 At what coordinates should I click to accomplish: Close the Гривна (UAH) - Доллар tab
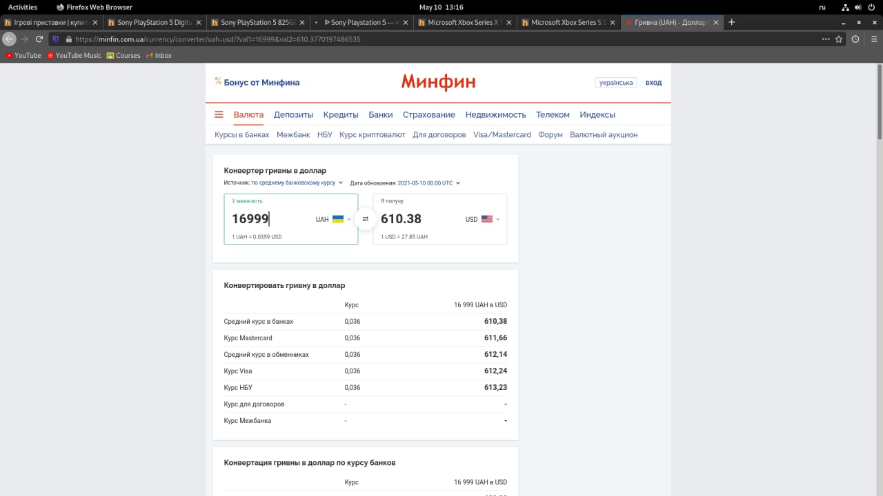(716, 22)
